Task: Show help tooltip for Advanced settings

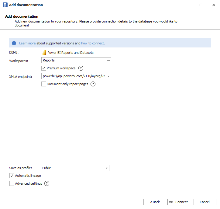Action: pyautogui.click(x=47, y=183)
